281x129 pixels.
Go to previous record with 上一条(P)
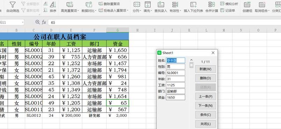(x=206, y=97)
